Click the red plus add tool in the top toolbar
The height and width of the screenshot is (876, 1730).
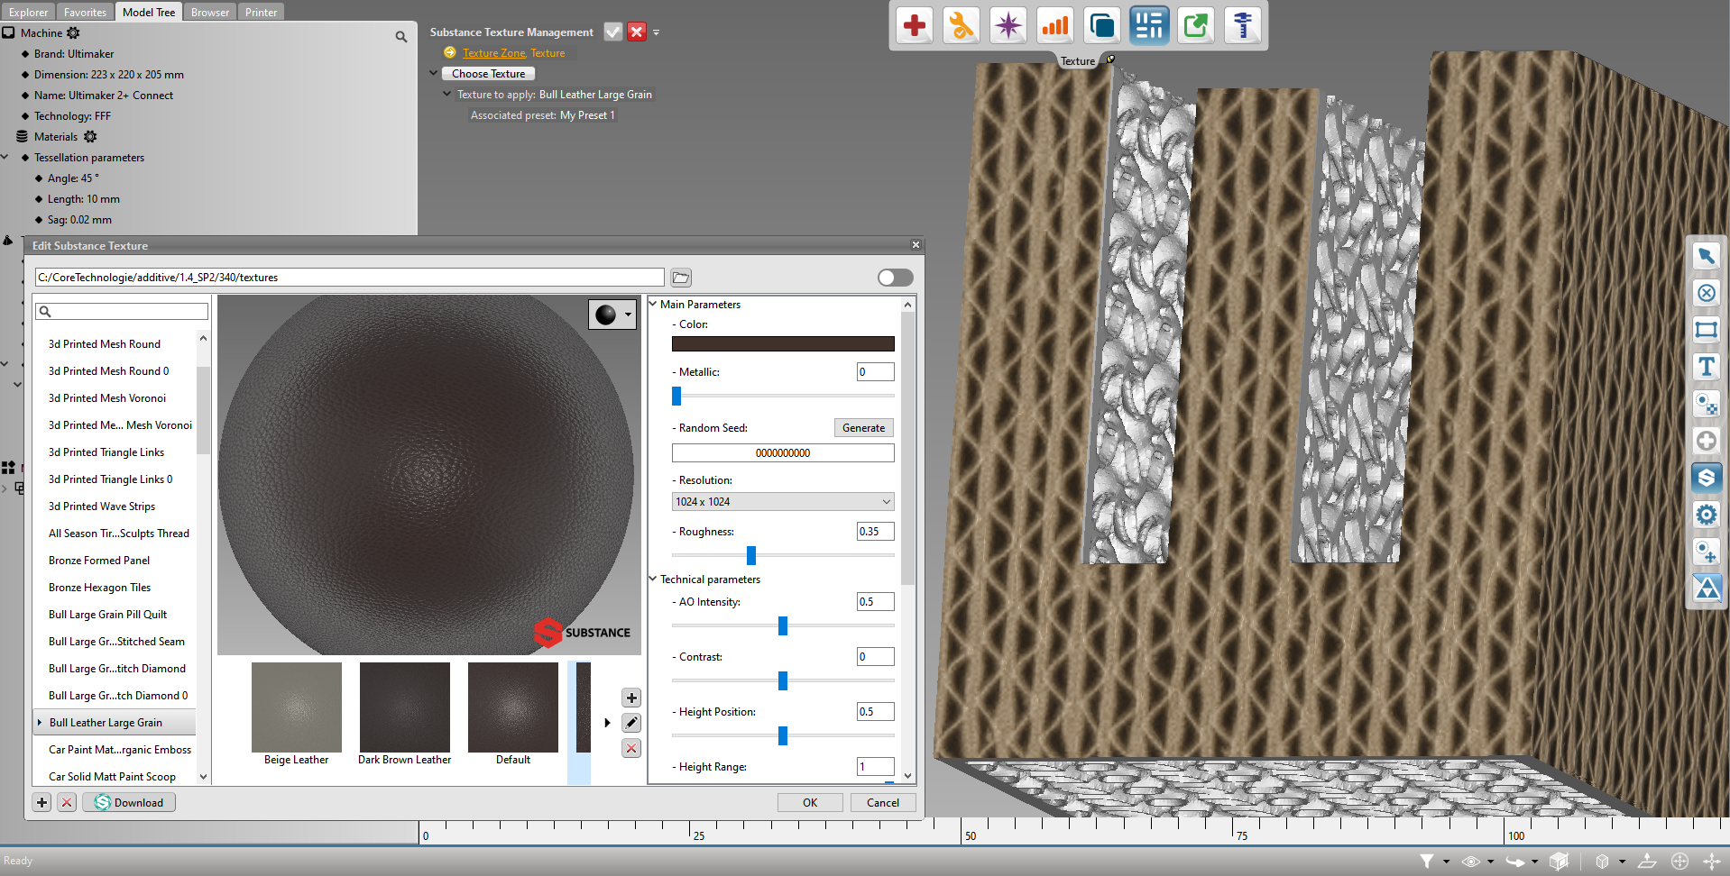[x=914, y=25]
